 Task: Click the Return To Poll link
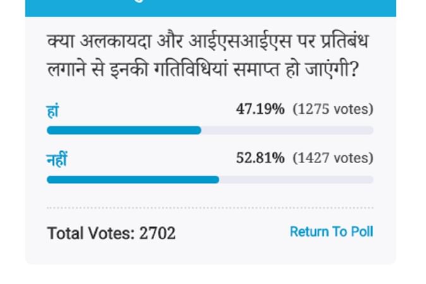(x=331, y=232)
